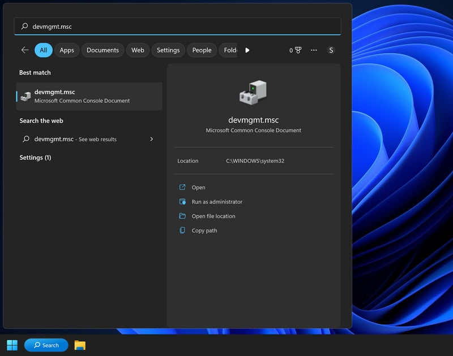Launch File Explorer from taskbar
The width and height of the screenshot is (453, 356).
80,345
